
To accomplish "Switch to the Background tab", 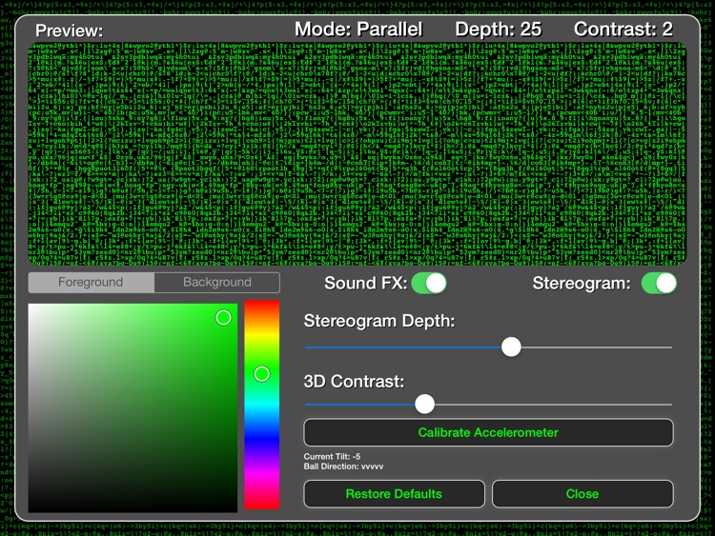I will (216, 283).
